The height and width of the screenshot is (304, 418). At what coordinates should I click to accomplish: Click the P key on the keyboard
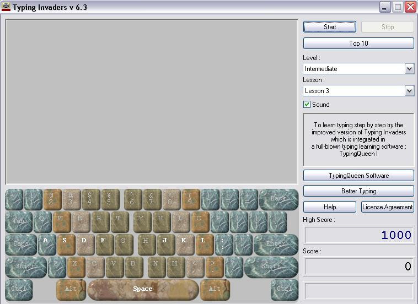point(219,222)
